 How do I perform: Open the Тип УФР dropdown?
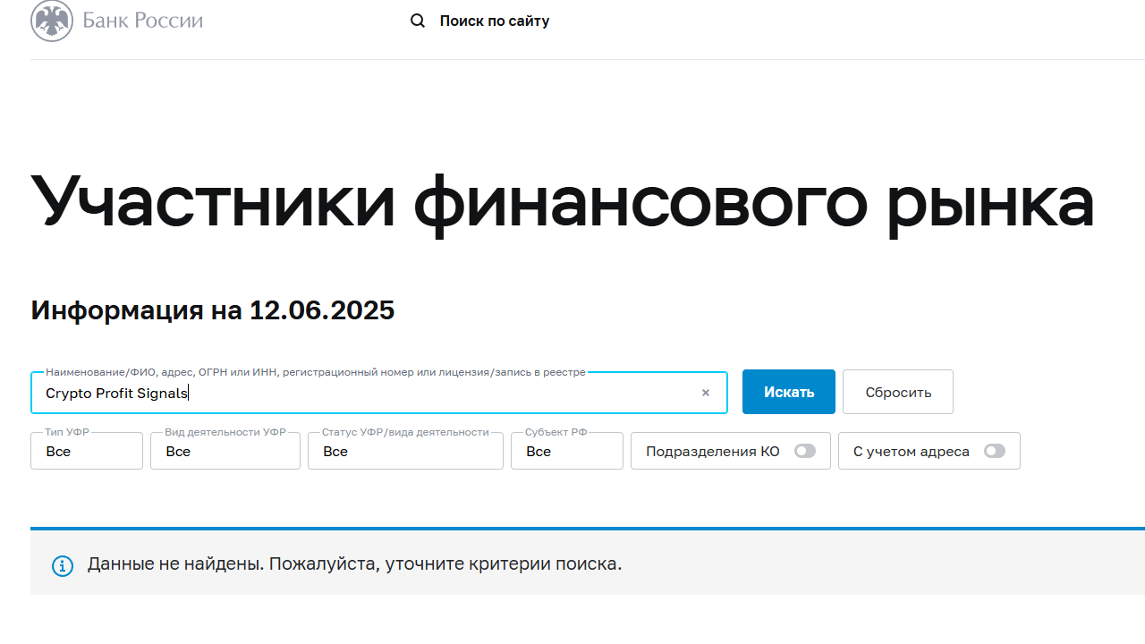coord(86,451)
